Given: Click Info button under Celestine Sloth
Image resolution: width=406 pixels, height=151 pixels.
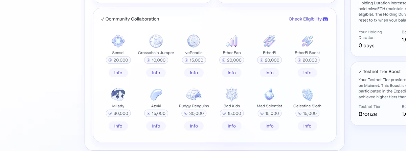Looking at the screenshot, I should coord(307,126).
